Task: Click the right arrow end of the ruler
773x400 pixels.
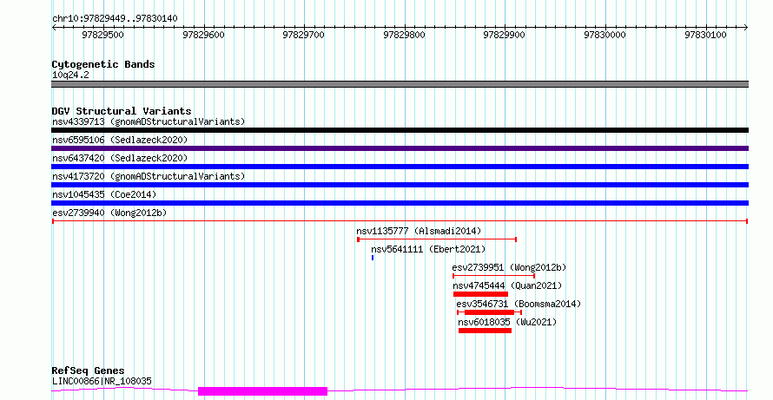Action: pos(746,28)
